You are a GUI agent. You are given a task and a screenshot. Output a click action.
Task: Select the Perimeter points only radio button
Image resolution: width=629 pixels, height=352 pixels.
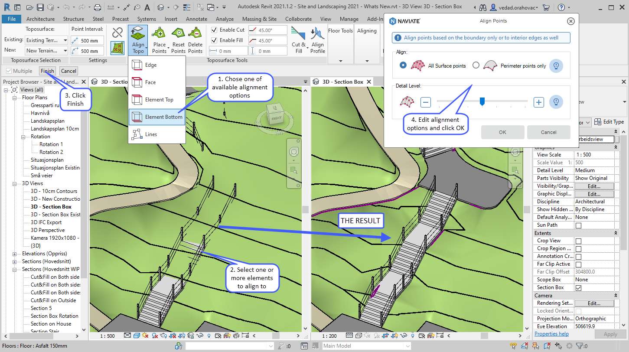pos(476,65)
